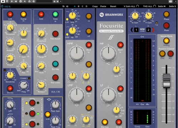
Task: Toggle the Key Listen button
Action: coord(56,78)
